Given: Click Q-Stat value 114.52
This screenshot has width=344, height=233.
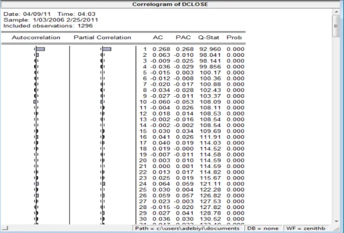Looking at the screenshot, I should point(210,149).
